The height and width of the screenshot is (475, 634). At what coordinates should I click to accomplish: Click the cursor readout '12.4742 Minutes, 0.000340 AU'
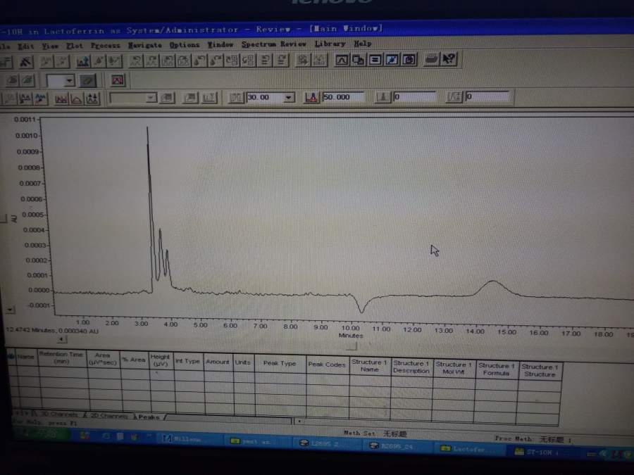(52, 331)
